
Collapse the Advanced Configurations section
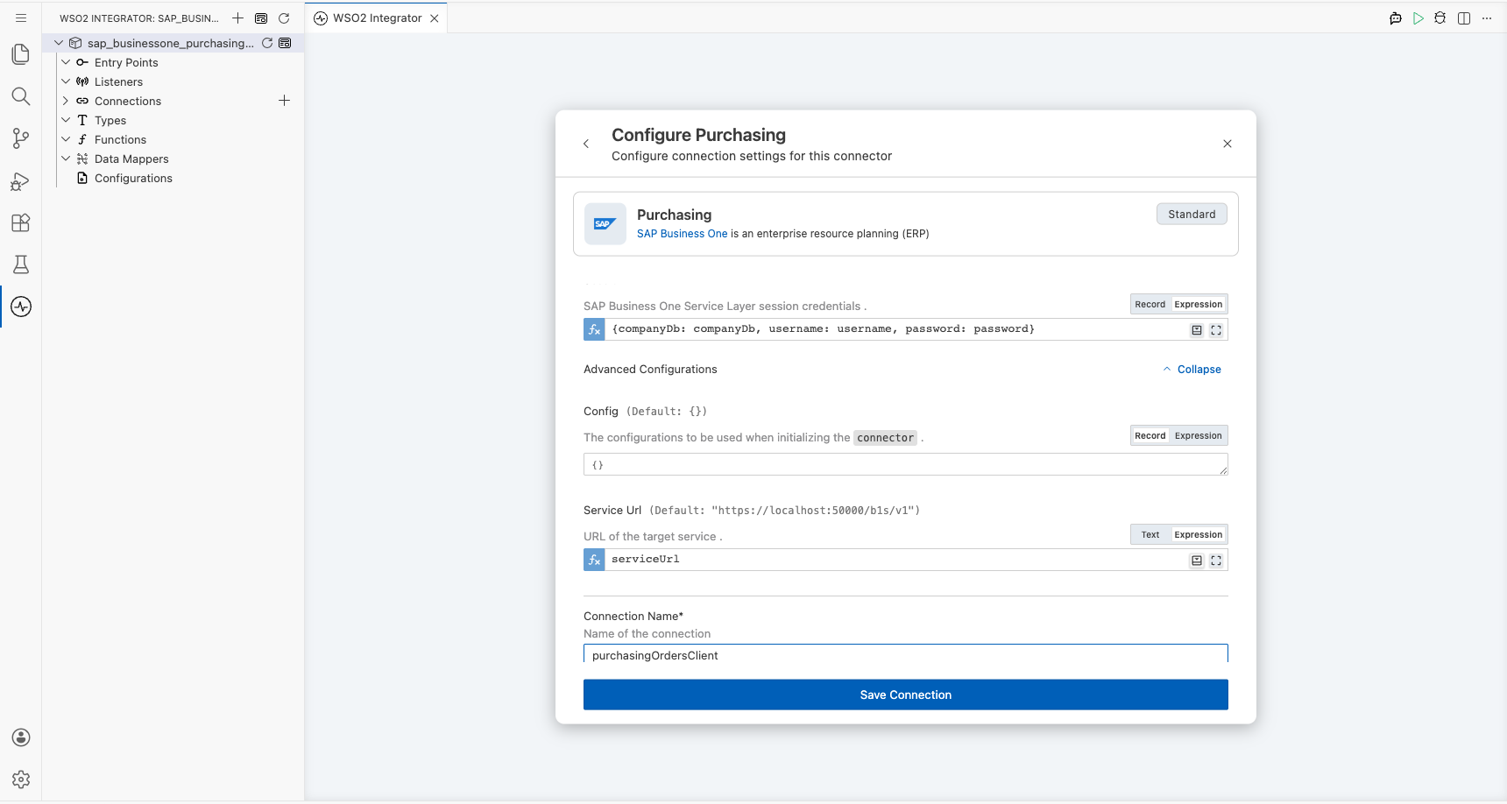point(1192,370)
